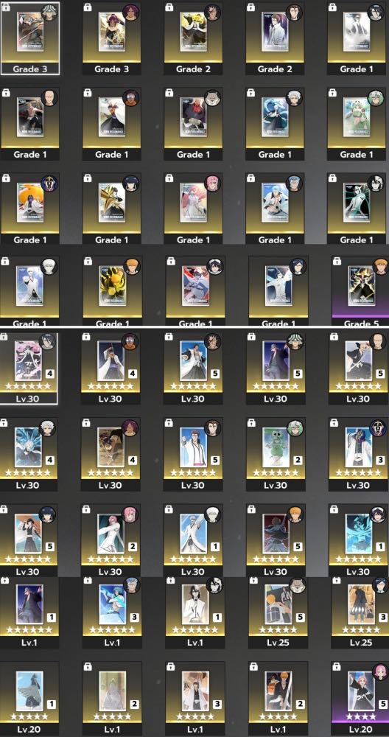The width and height of the screenshot is (389, 737).
Task: Tap the lock icon on the Lv.25 card numbered 3
Action: tap(337, 581)
